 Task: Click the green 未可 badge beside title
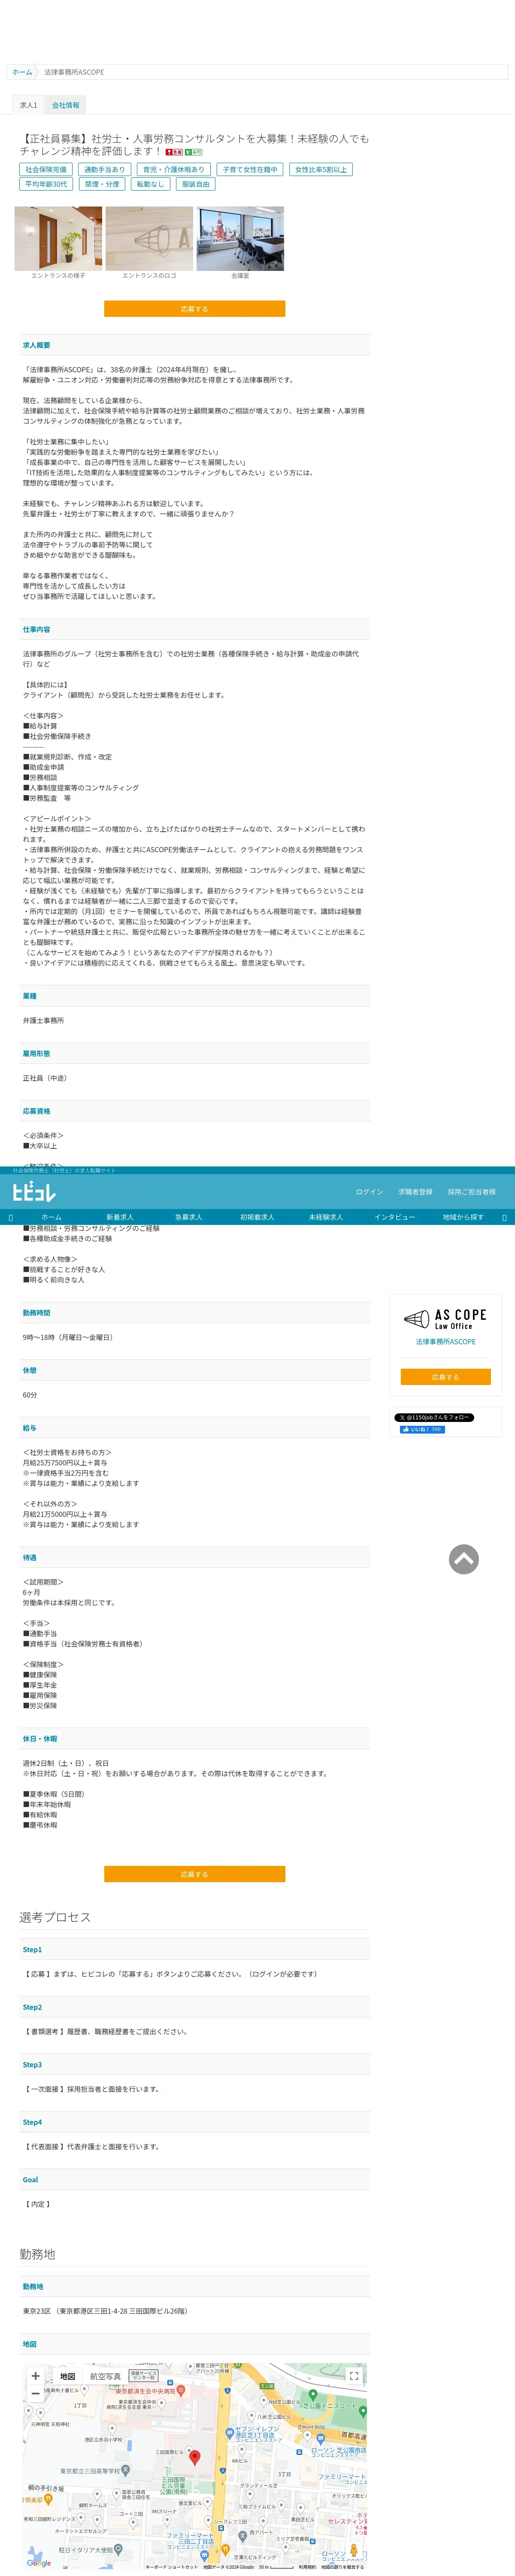pyautogui.click(x=194, y=152)
